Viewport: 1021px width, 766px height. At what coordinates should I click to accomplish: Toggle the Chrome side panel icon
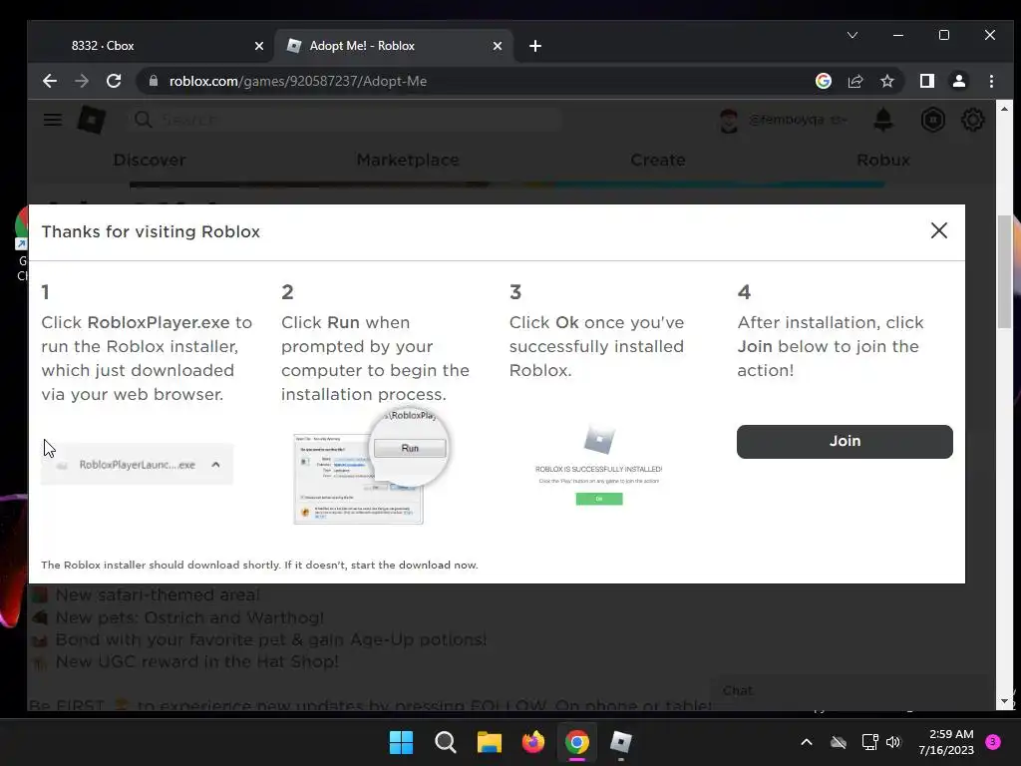(926, 81)
